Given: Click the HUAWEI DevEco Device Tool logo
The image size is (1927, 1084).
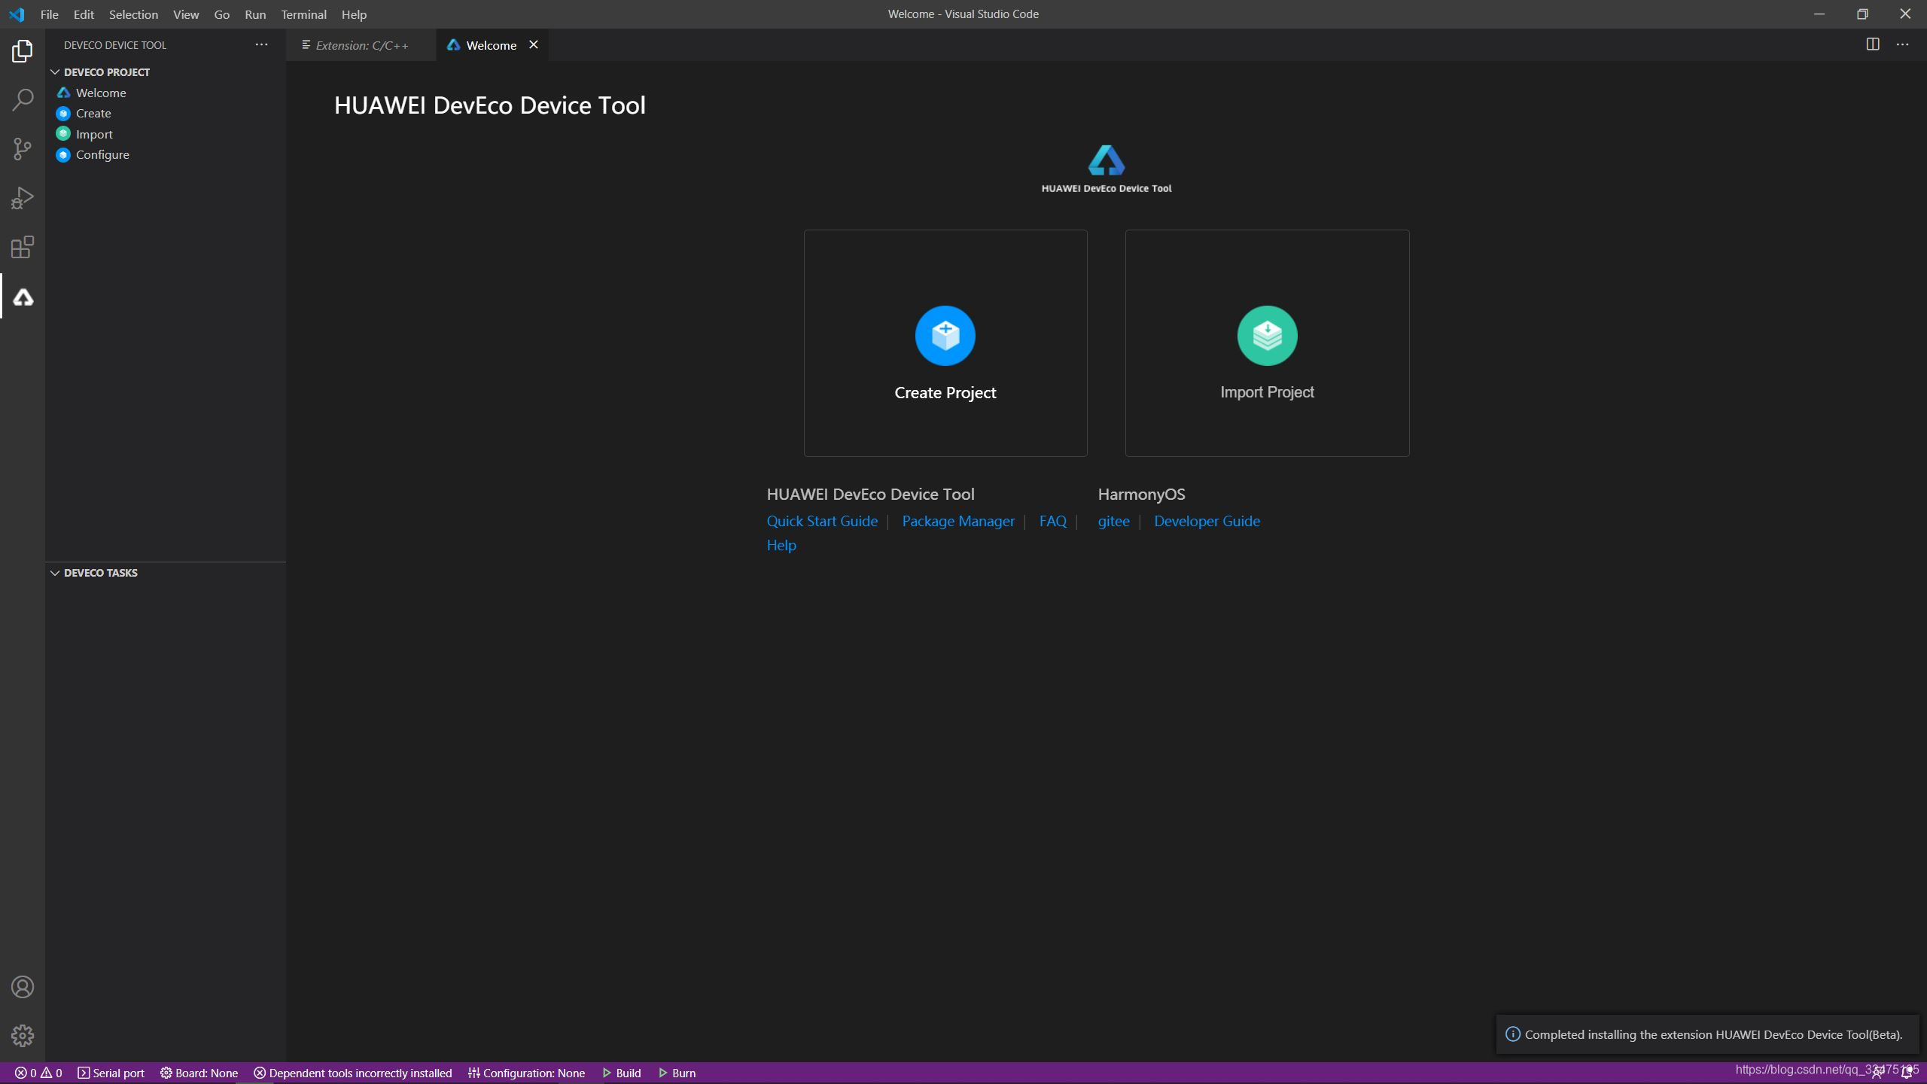Looking at the screenshot, I should (1107, 169).
